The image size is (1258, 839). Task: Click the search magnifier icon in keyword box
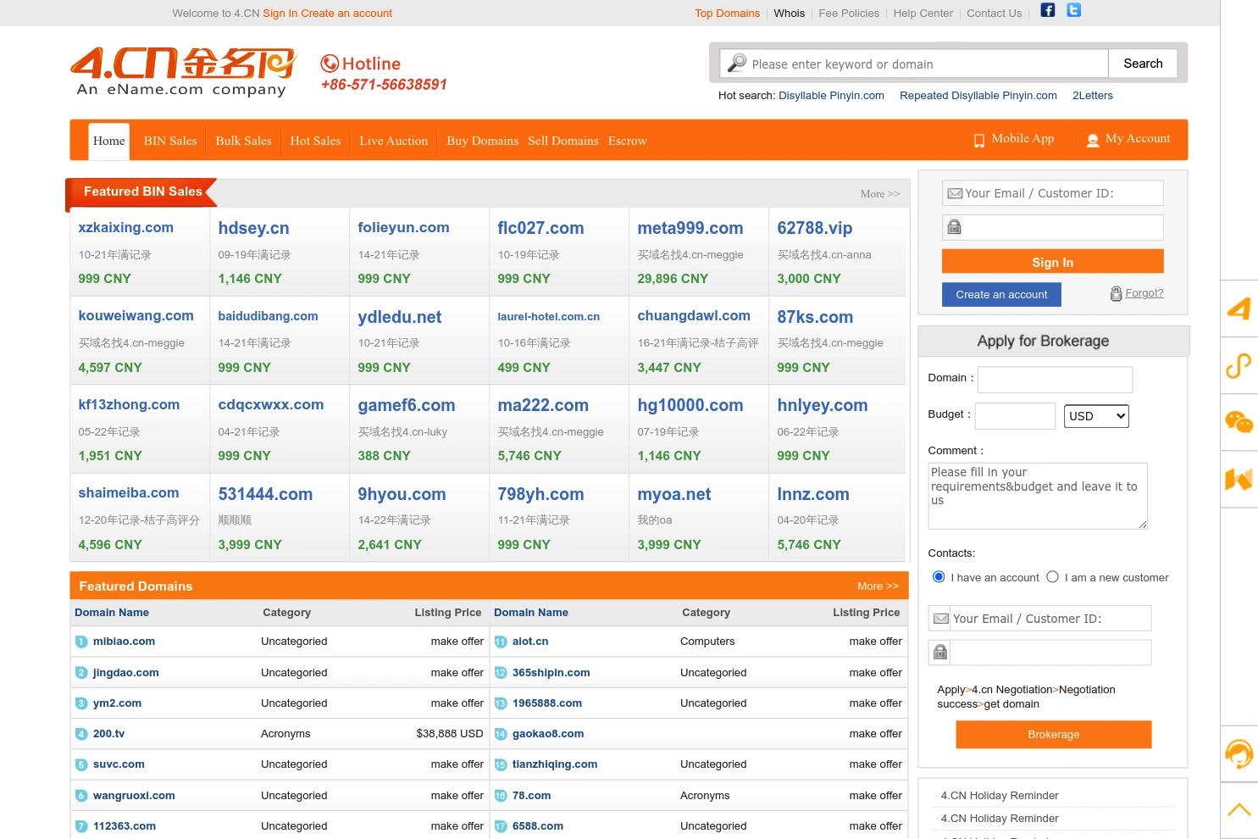(736, 63)
